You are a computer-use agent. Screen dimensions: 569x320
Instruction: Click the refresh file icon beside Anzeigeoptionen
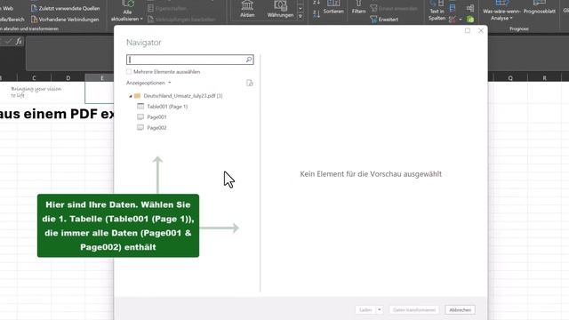[249, 83]
